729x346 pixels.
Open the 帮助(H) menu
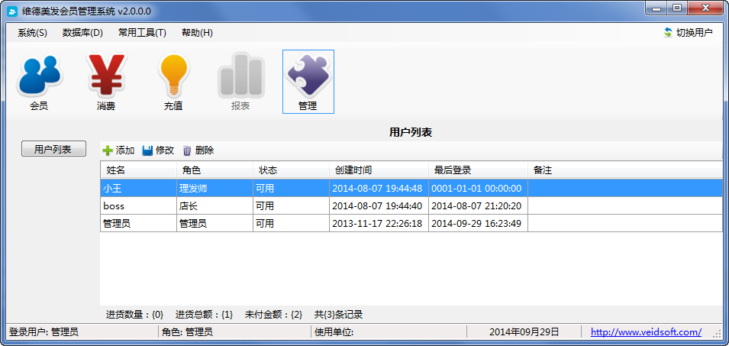[x=197, y=33]
